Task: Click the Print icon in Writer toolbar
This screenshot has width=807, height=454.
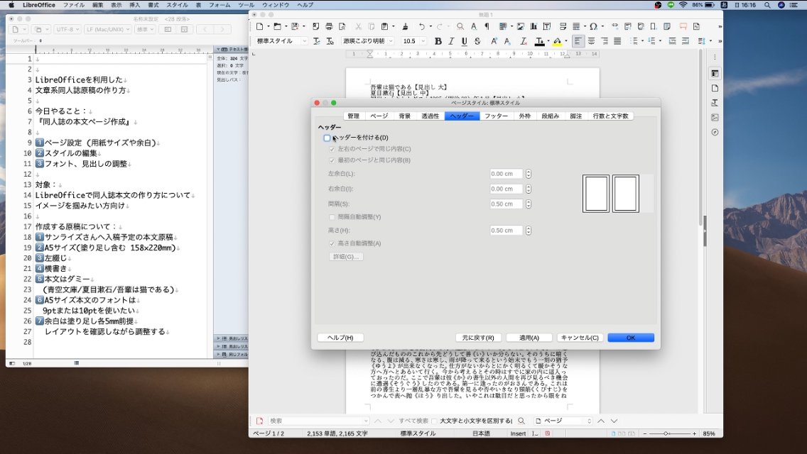Action: [x=329, y=26]
